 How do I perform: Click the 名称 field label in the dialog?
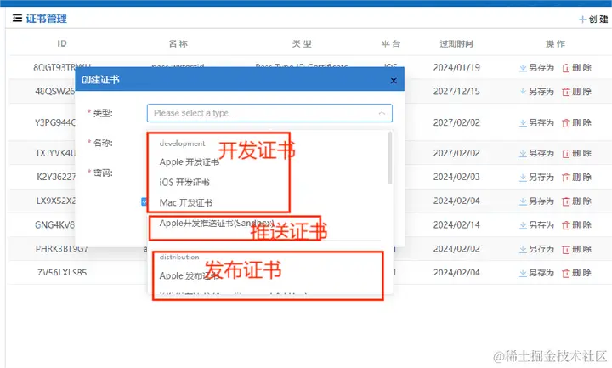coord(102,143)
